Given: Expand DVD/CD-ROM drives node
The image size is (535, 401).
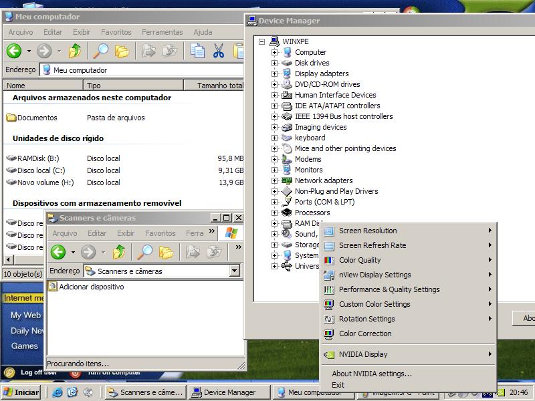Looking at the screenshot, I should tap(274, 85).
